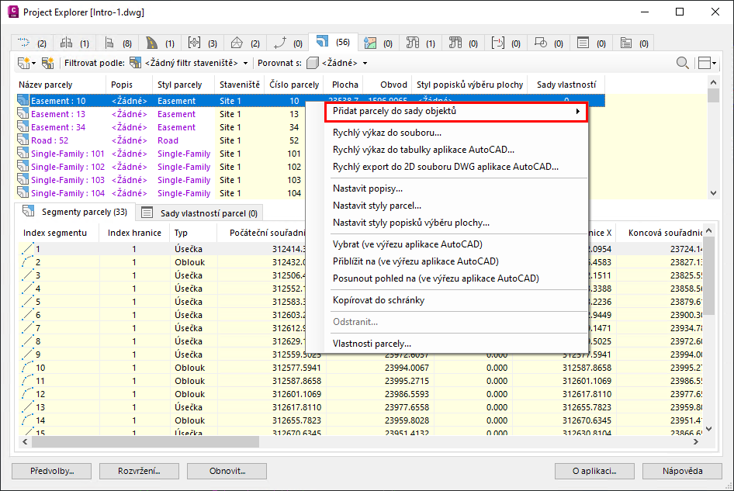The height and width of the screenshot is (491, 734).
Task: Click the 'Obnovit...' button
Action: 227,471
